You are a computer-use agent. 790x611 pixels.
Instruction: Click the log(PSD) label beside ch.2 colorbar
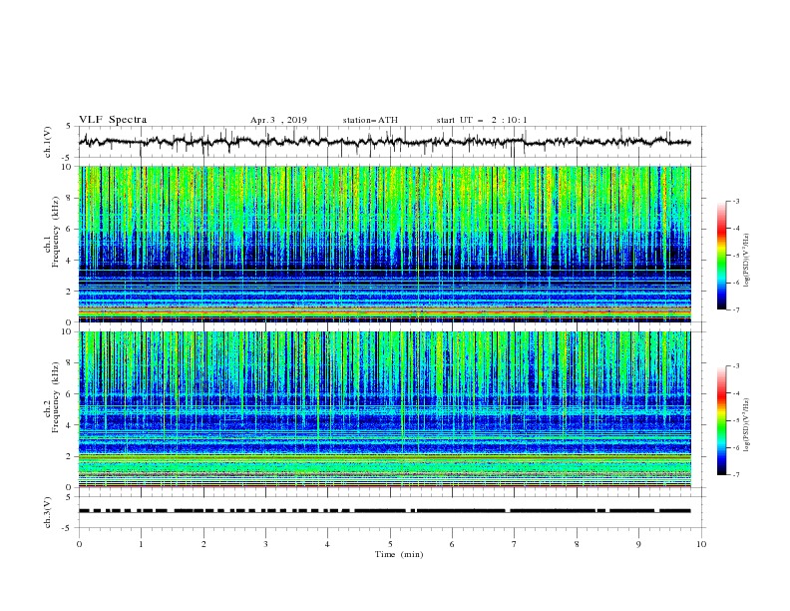click(x=747, y=424)
